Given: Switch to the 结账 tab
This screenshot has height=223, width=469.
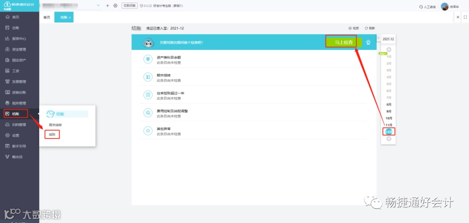Looking at the screenshot, I should point(64,17).
